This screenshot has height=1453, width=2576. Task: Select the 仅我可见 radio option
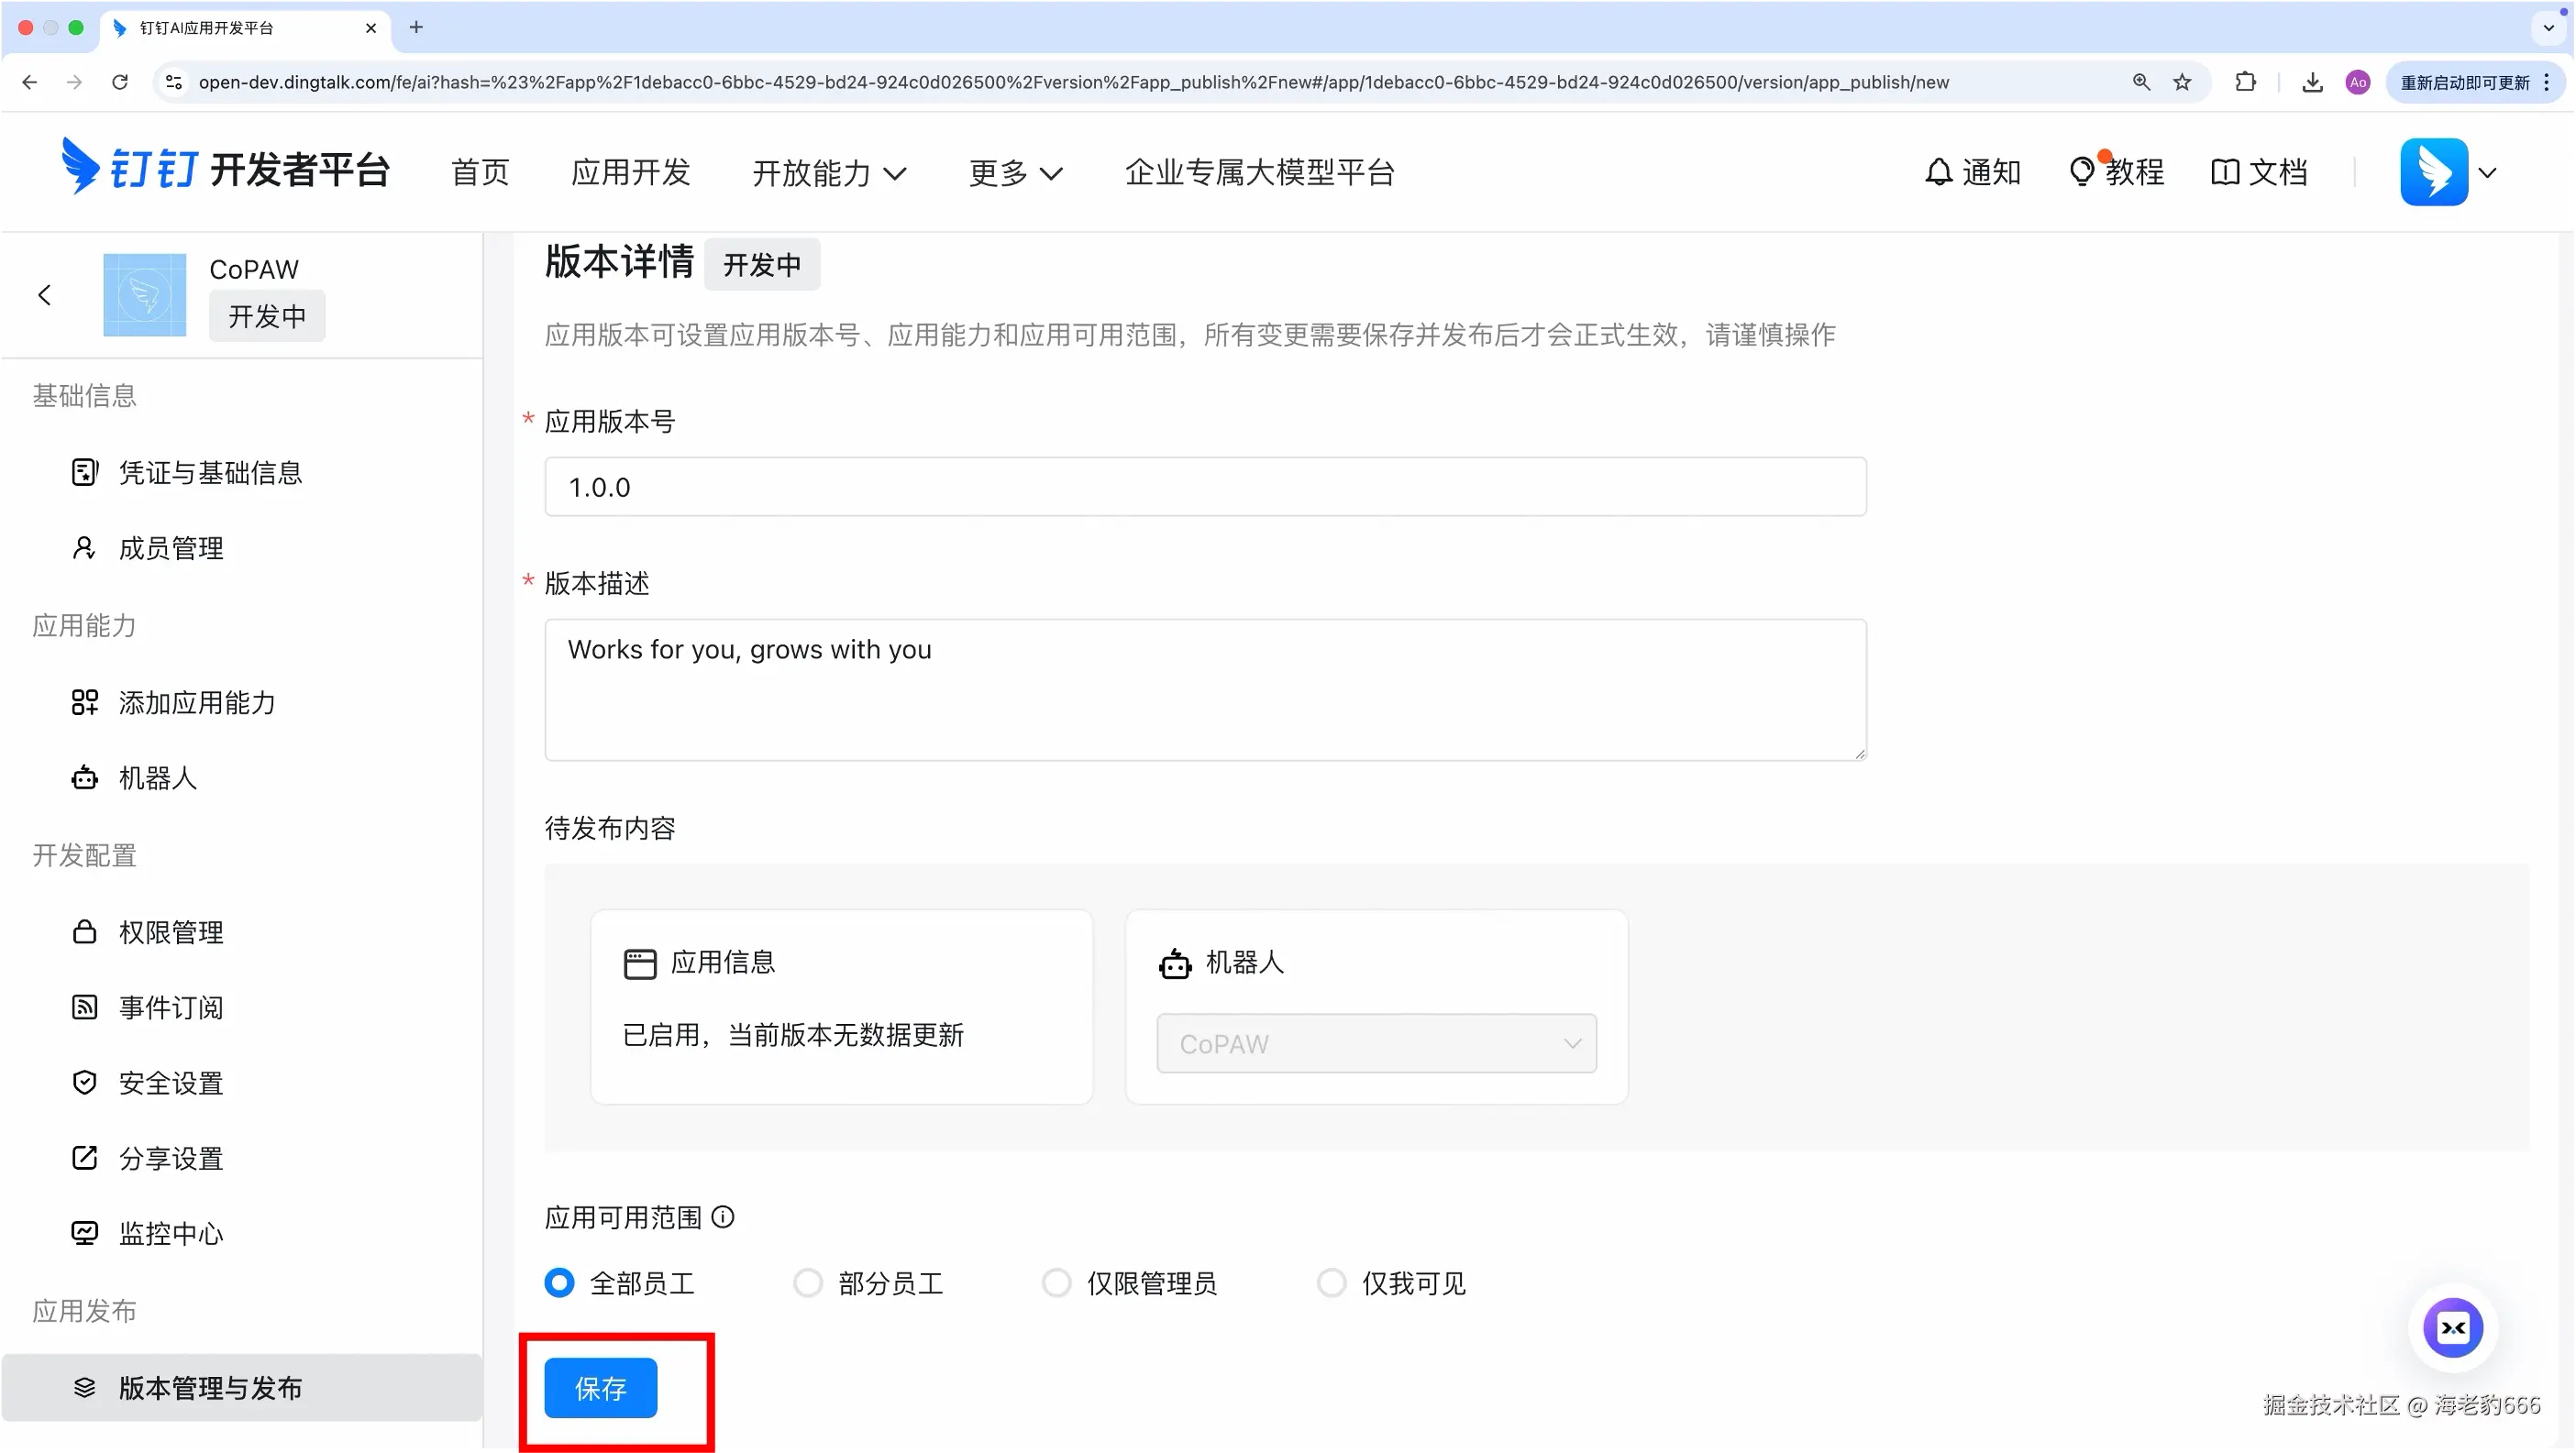(x=1332, y=1282)
